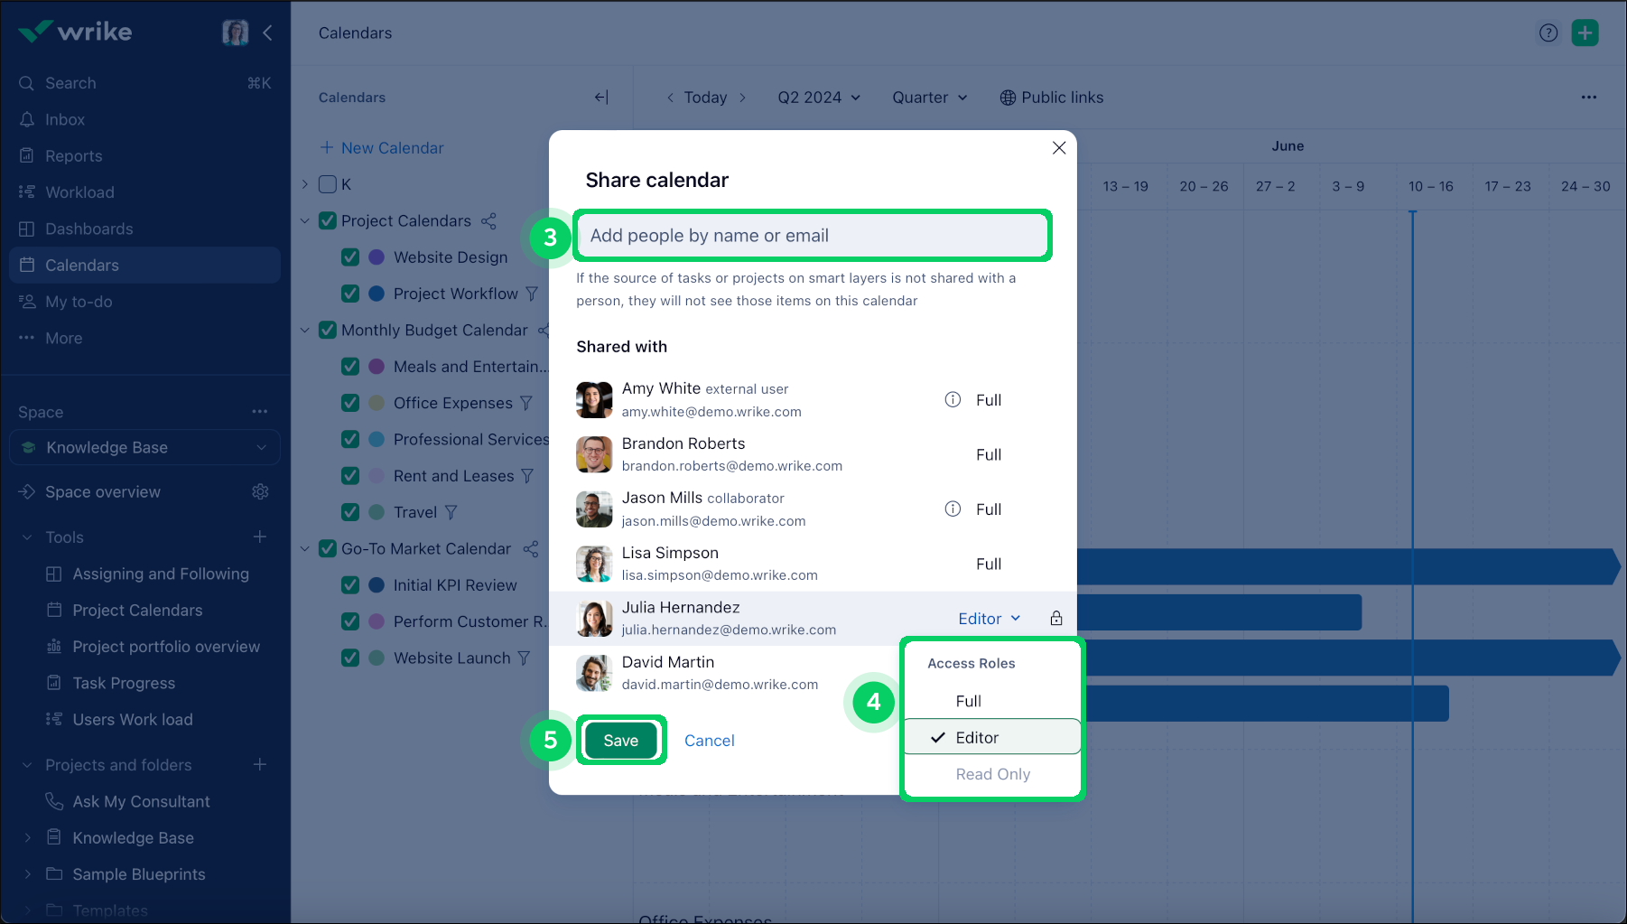This screenshot has height=924, width=1627.
Task: Open the help question mark icon
Action: pyautogui.click(x=1548, y=33)
